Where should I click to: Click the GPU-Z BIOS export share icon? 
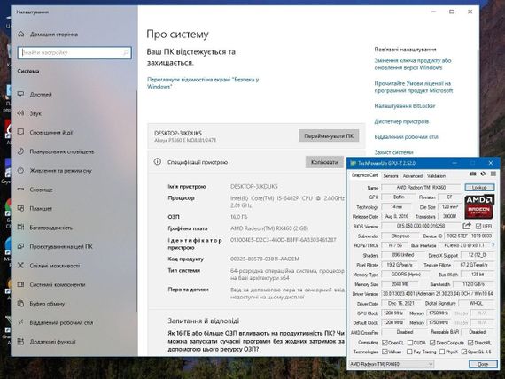tap(467, 226)
